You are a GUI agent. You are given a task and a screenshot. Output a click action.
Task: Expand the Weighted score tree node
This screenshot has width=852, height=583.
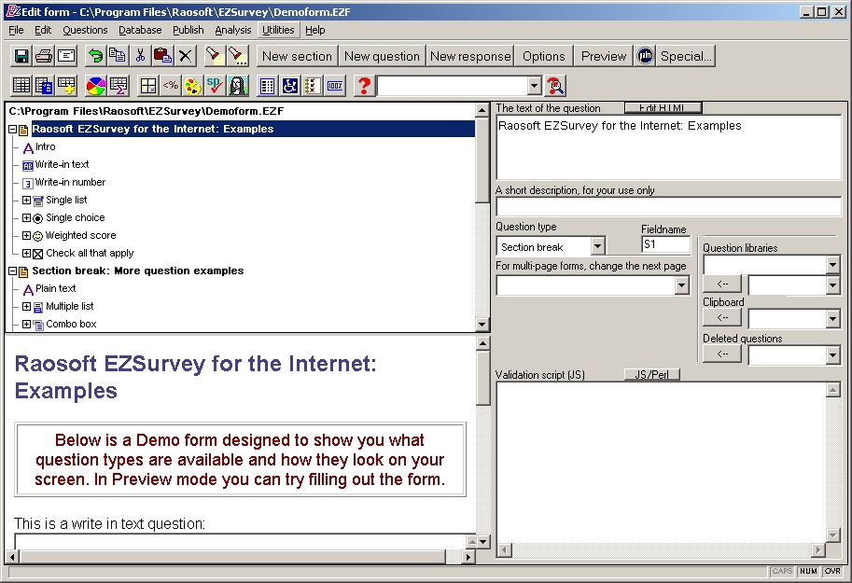pos(26,235)
